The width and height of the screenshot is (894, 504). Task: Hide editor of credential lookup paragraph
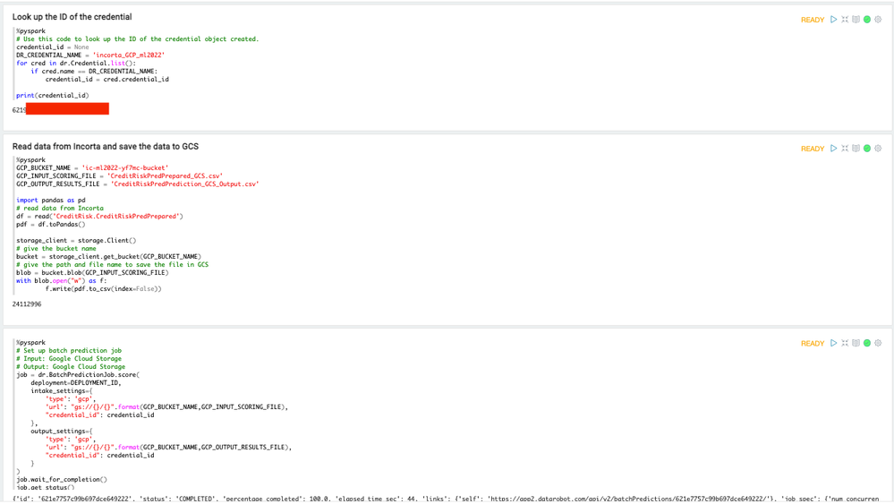845,19
